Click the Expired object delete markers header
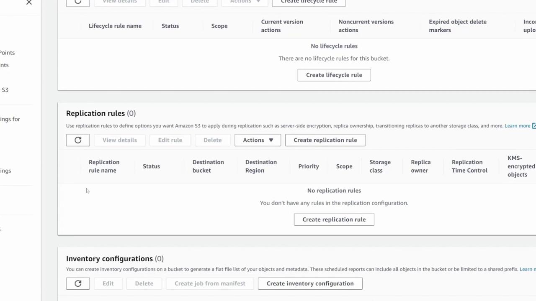The width and height of the screenshot is (536, 301). click(x=457, y=26)
